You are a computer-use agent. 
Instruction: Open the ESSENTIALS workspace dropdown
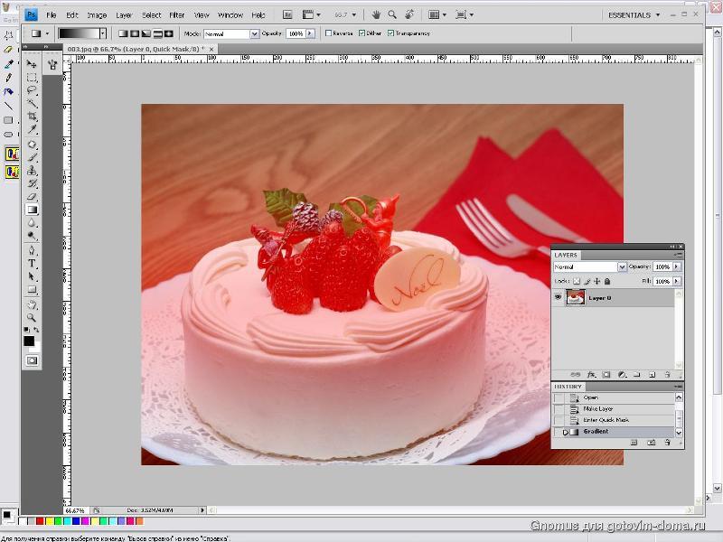coord(634,15)
